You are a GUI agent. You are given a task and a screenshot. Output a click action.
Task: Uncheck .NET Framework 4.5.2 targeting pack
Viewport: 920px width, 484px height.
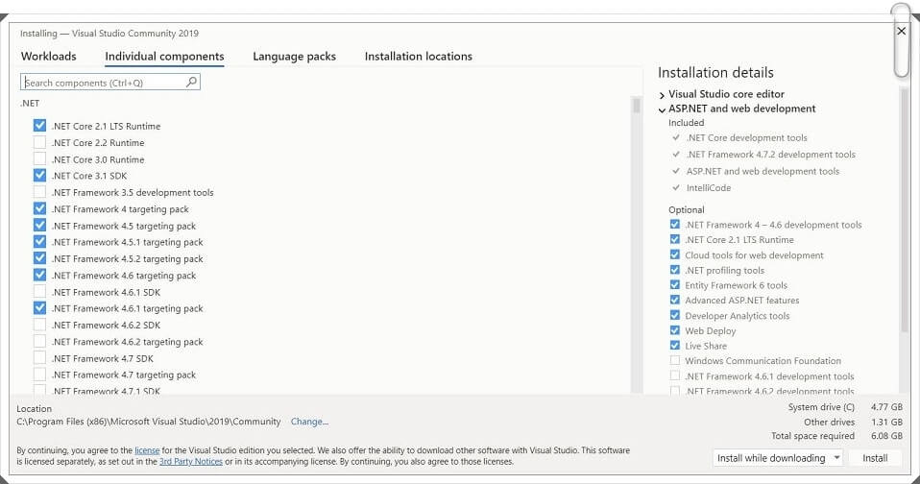pyautogui.click(x=39, y=258)
